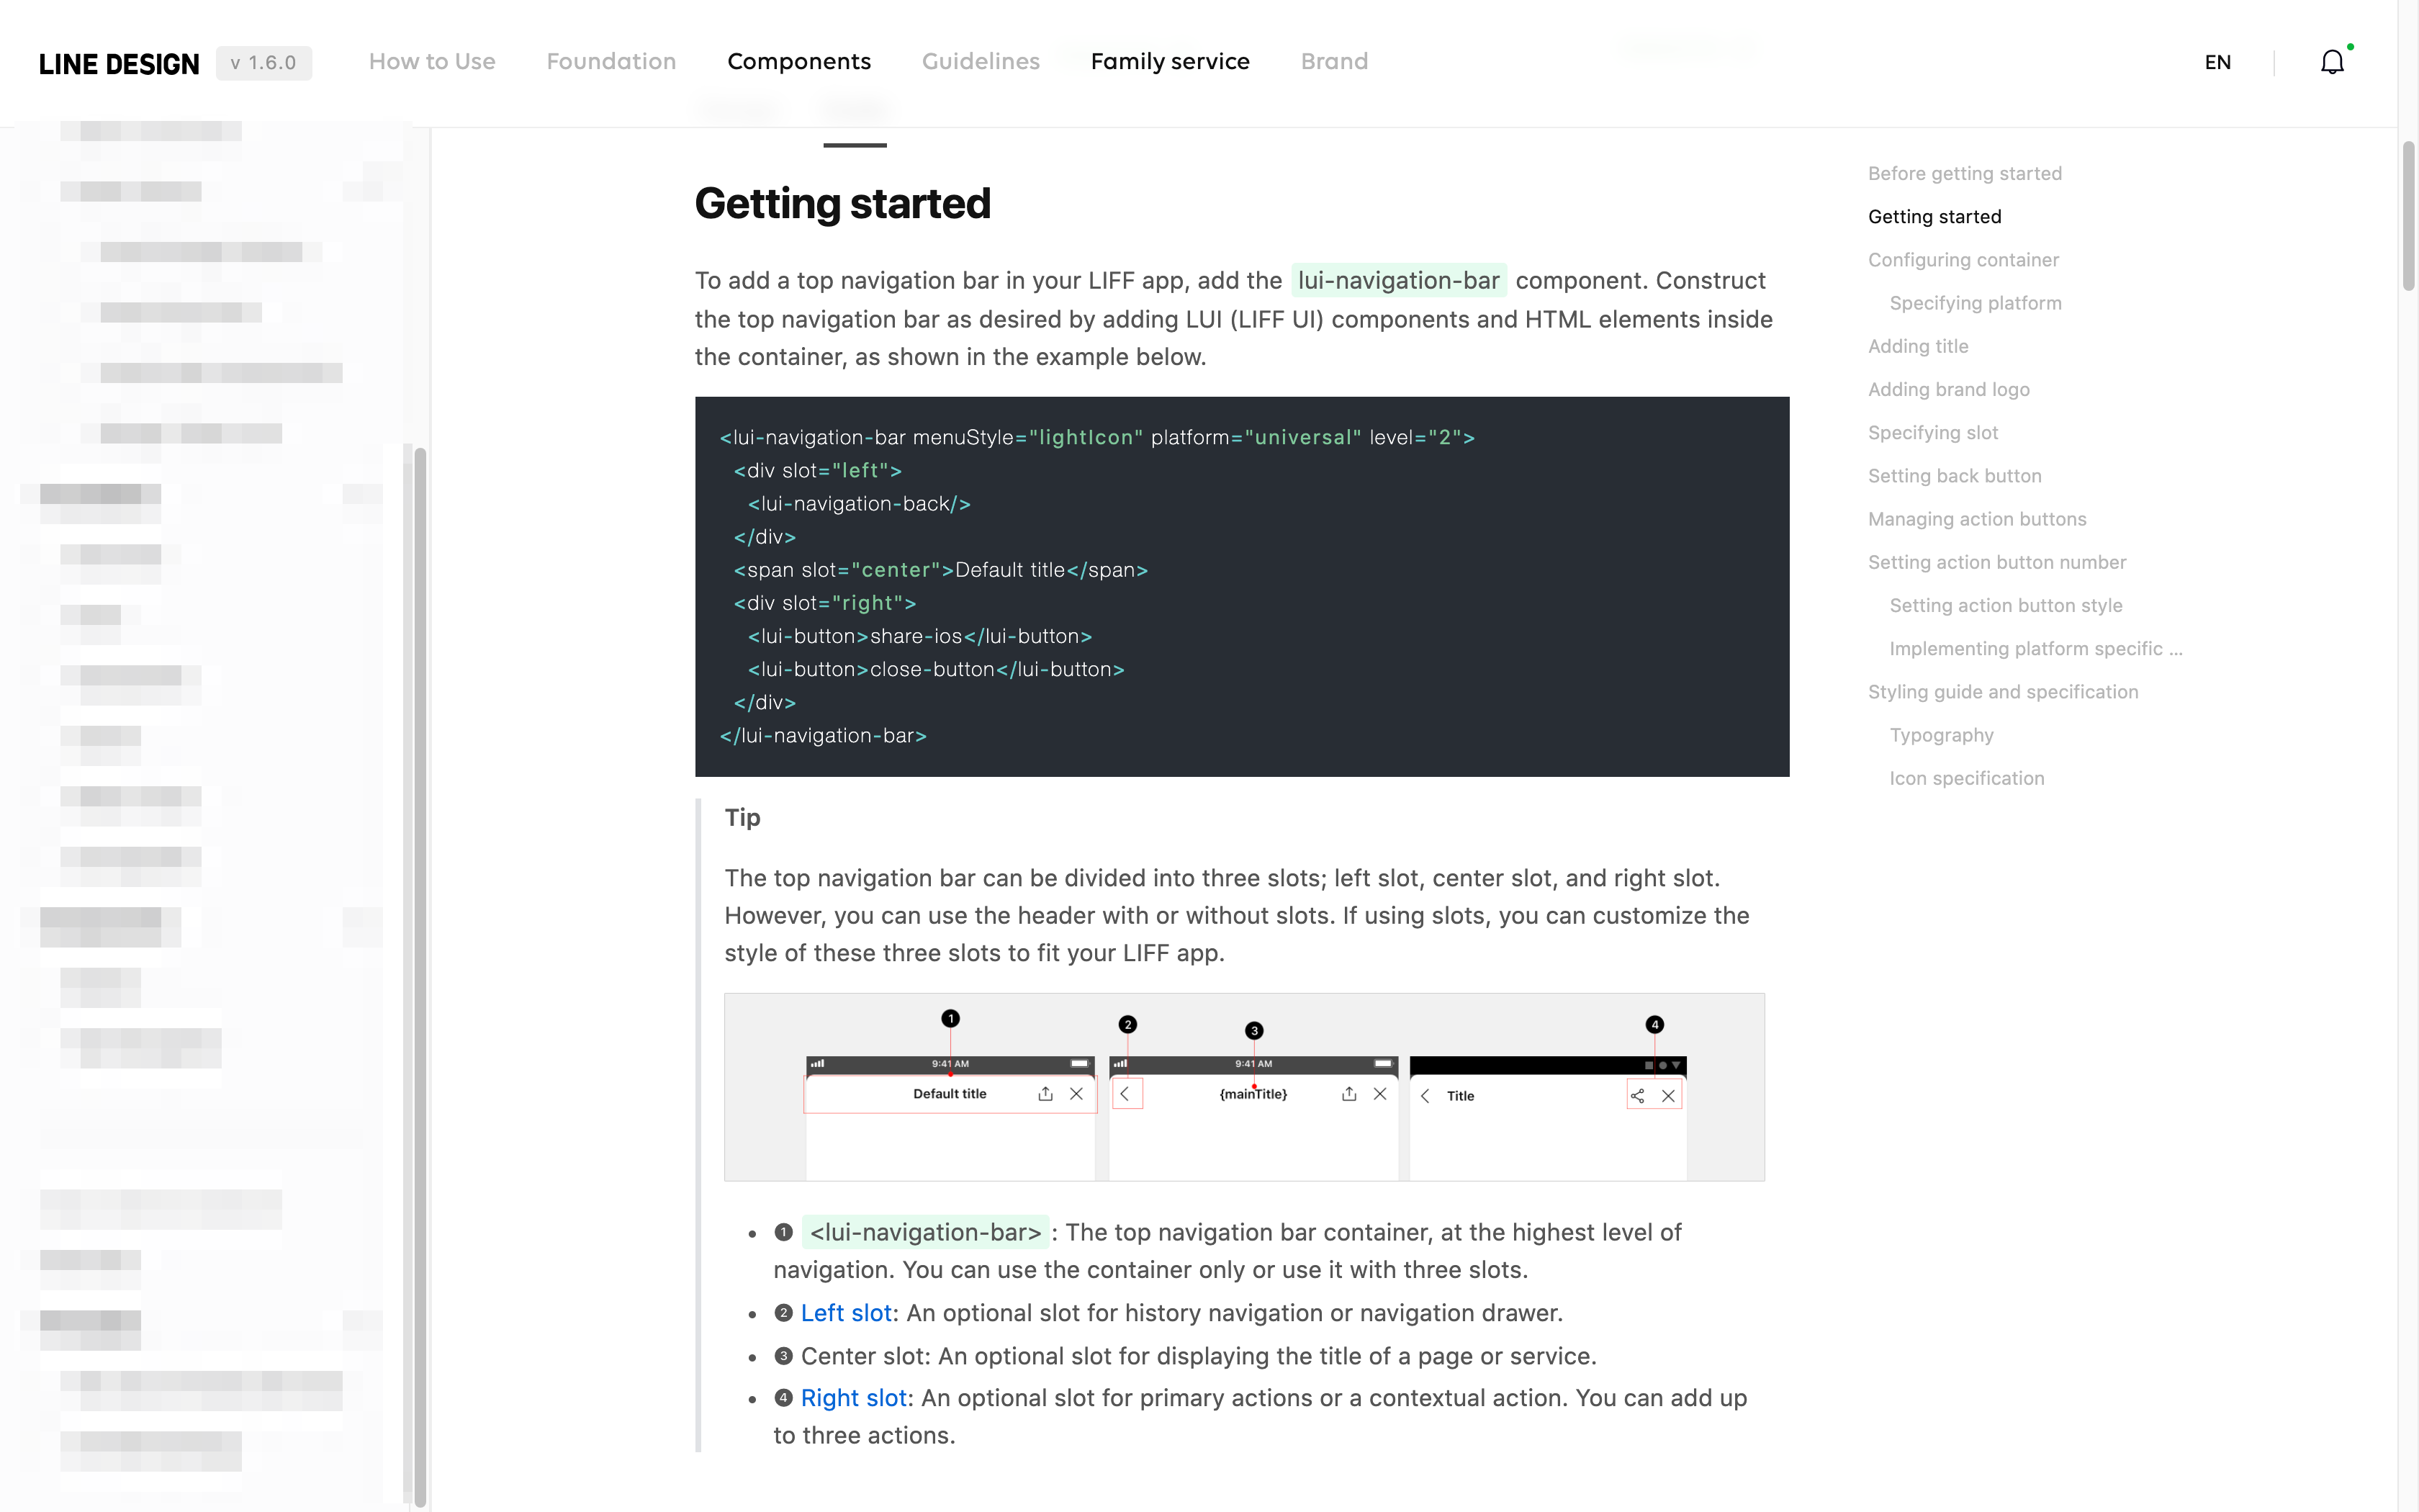Go to Icon specification subsection
Screen dimensions: 2419x1512
(x=1966, y=778)
